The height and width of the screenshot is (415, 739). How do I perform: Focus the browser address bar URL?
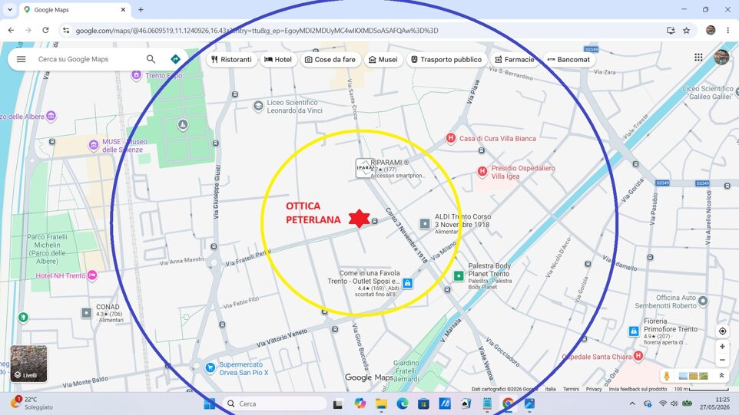click(257, 30)
